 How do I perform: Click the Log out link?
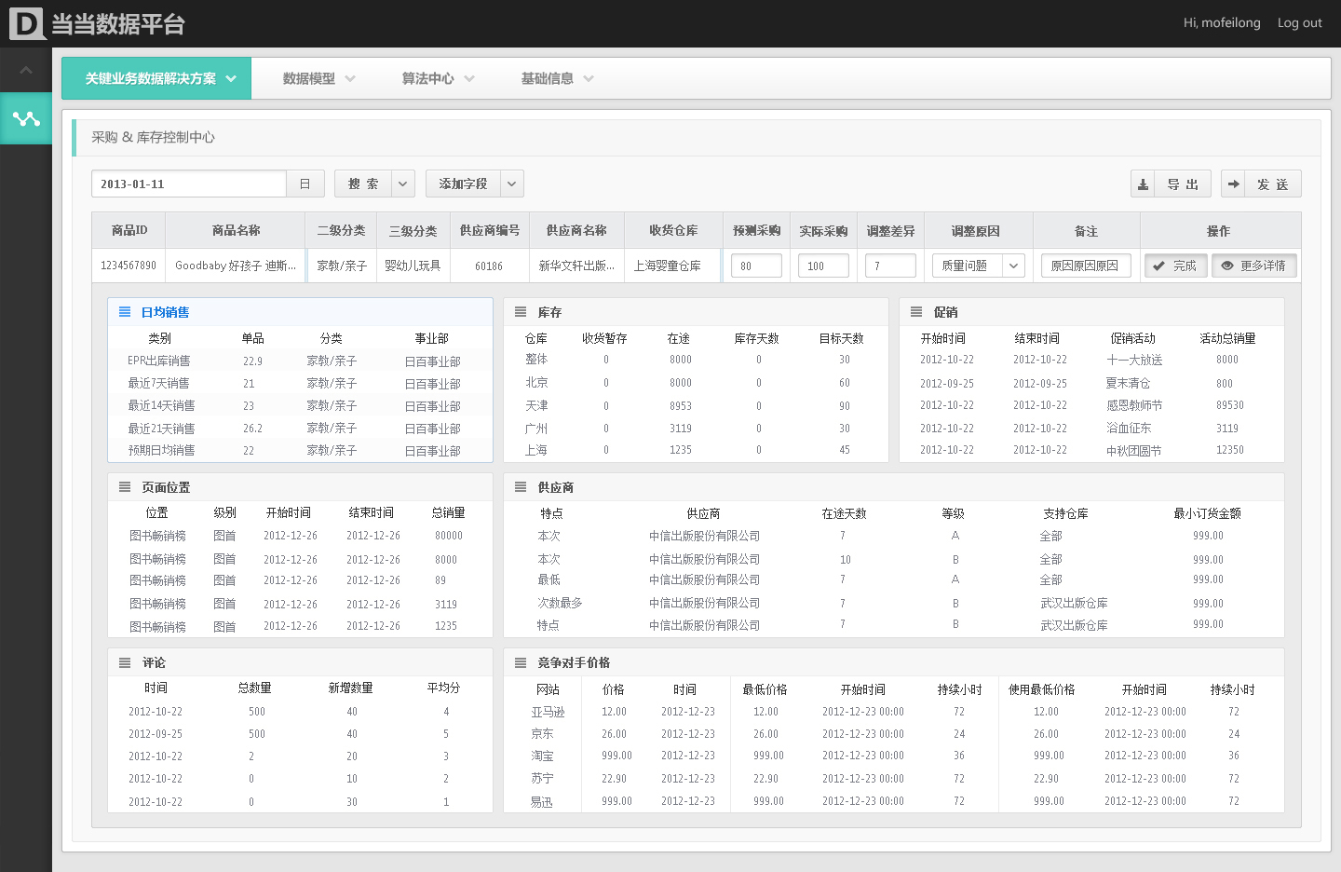click(1299, 23)
